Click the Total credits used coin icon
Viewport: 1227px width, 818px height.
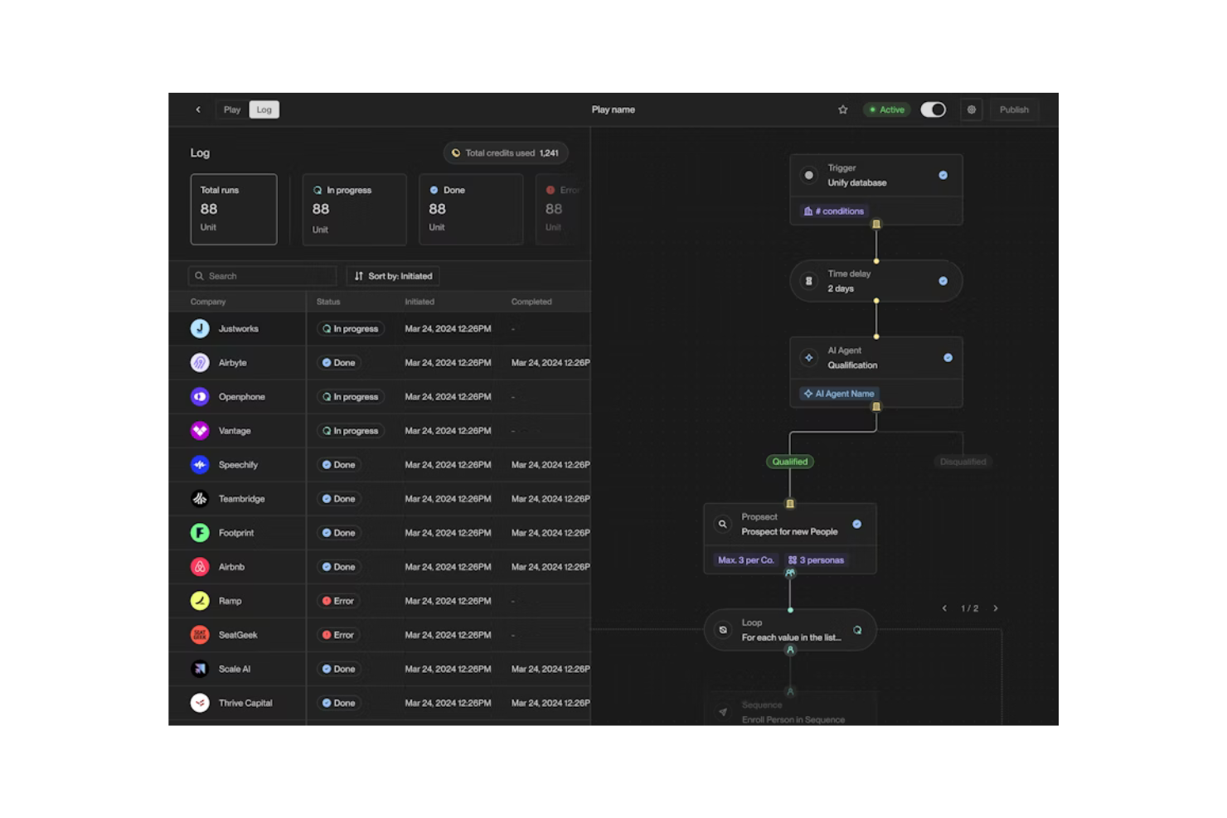coord(456,152)
